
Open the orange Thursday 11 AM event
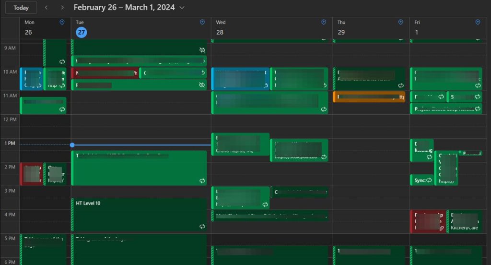pos(369,97)
